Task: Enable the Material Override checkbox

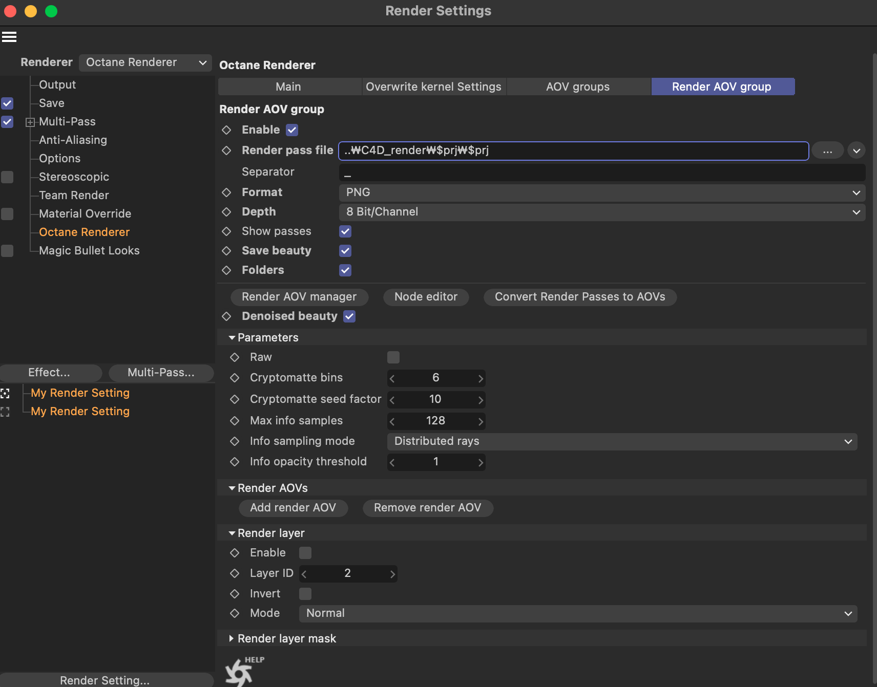Action: pyautogui.click(x=7, y=214)
